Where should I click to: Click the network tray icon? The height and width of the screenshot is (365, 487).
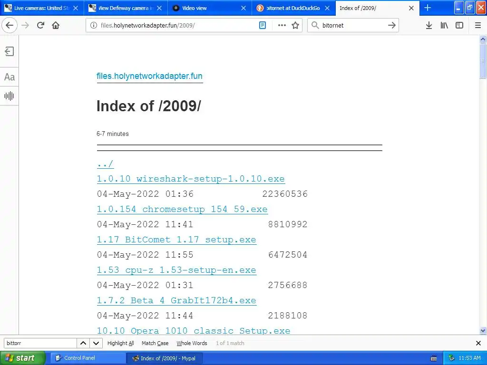(x=451, y=358)
